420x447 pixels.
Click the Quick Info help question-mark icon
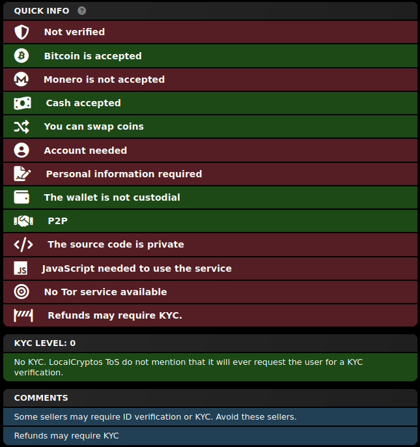pos(82,11)
